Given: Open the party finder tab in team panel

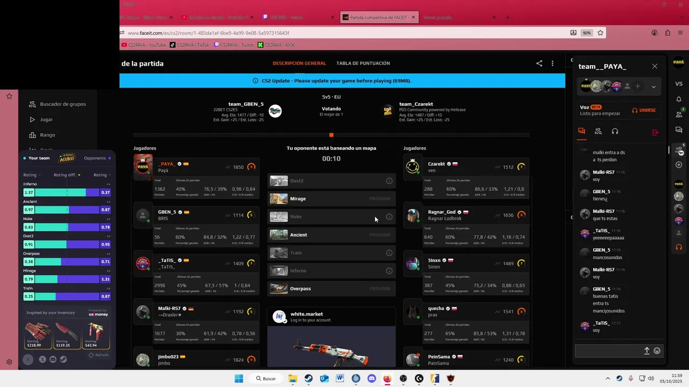Looking at the screenshot, I should pyautogui.click(x=598, y=131).
